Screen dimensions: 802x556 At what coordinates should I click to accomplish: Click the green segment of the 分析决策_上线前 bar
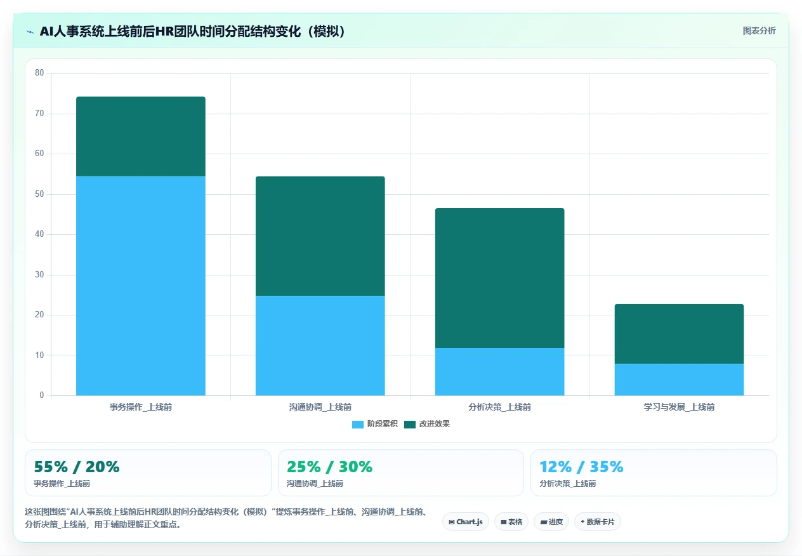tap(500, 278)
